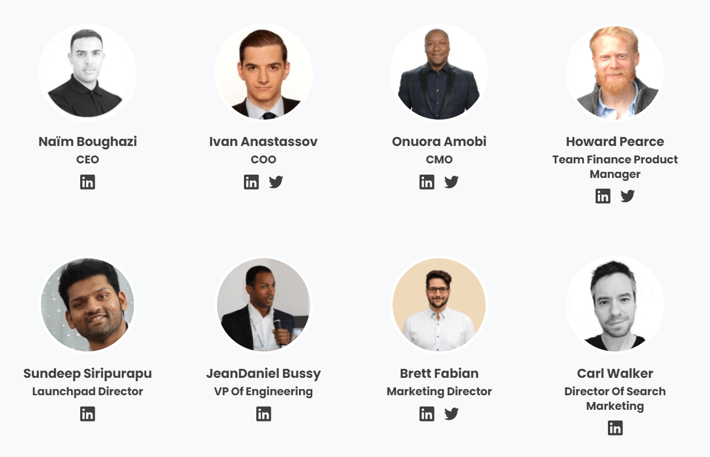Open Naïm Boughazi's LinkedIn profile

tap(87, 181)
